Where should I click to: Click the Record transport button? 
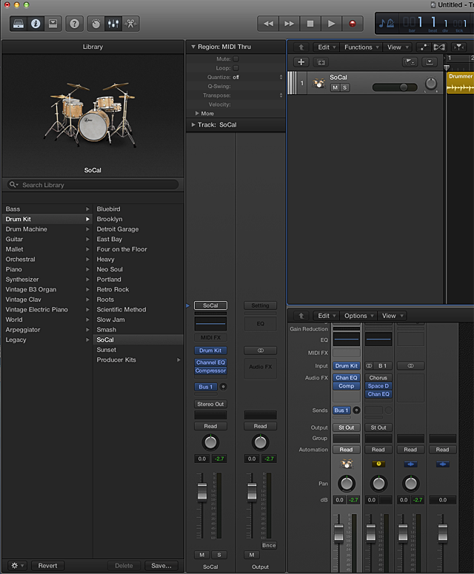tap(353, 24)
